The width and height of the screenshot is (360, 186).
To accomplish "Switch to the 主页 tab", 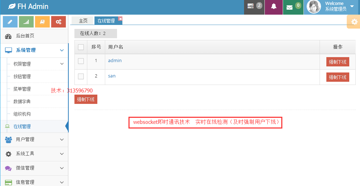I will tap(82, 21).
